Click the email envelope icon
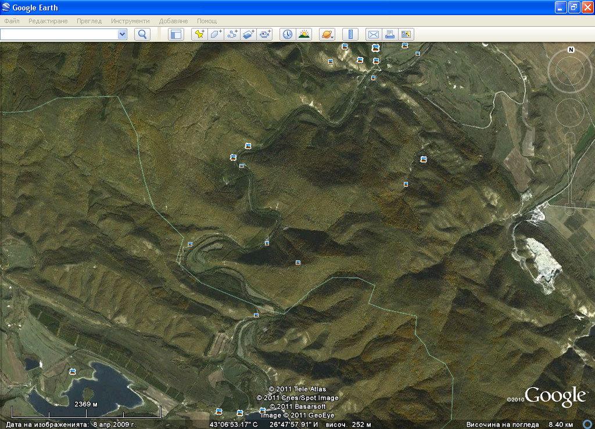 (x=373, y=34)
